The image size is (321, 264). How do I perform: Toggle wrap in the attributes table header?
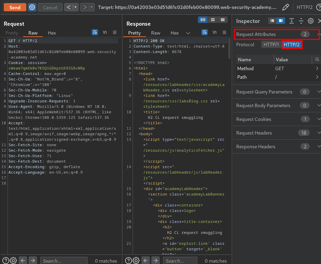pos(317,60)
